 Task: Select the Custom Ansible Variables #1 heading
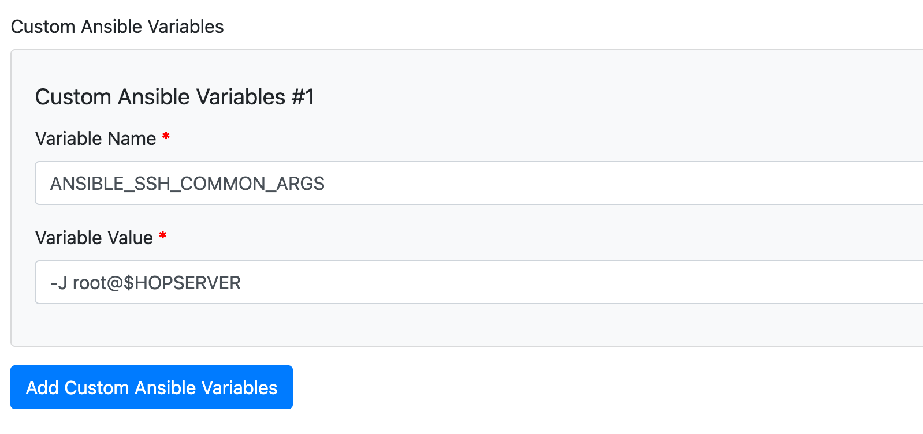point(174,97)
